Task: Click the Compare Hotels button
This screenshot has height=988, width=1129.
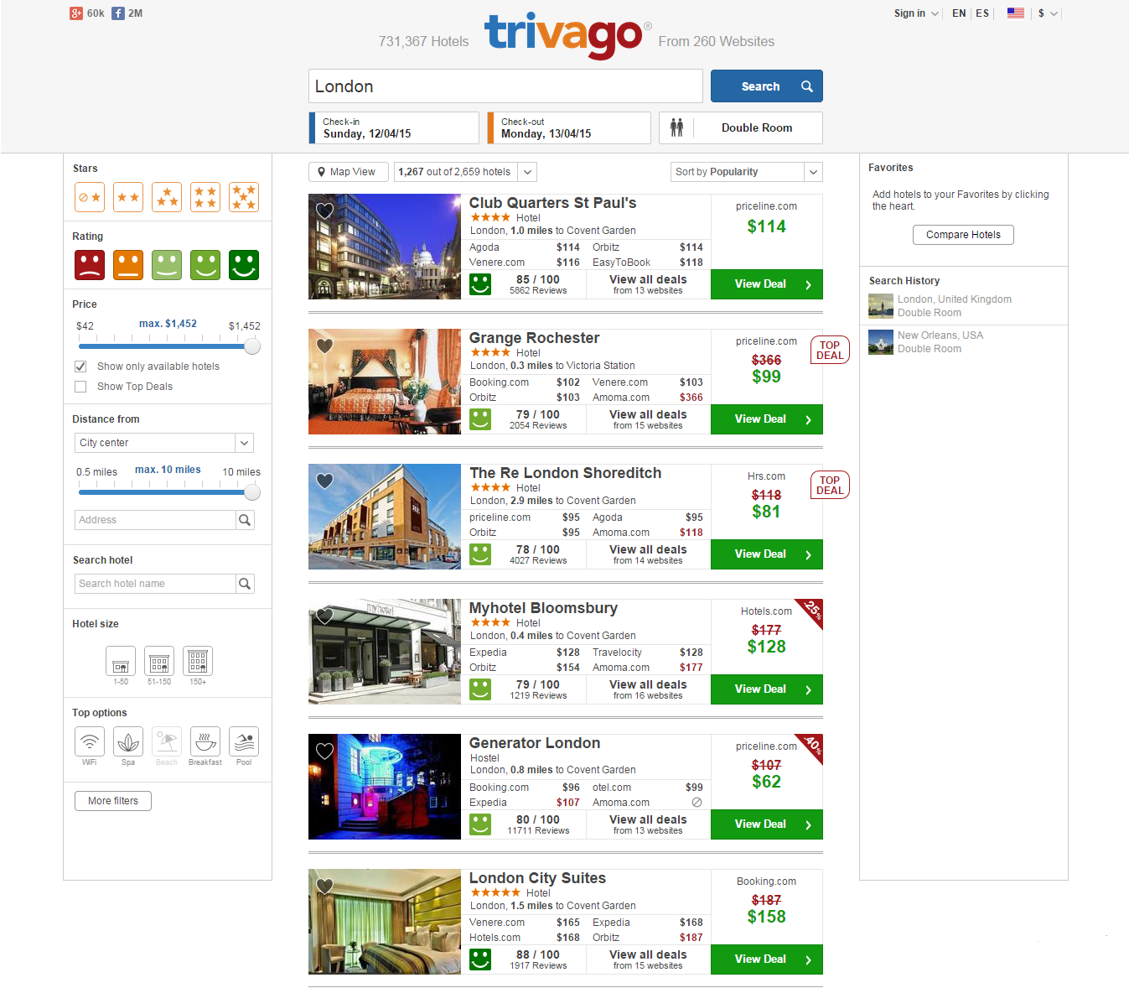Action: click(x=963, y=235)
